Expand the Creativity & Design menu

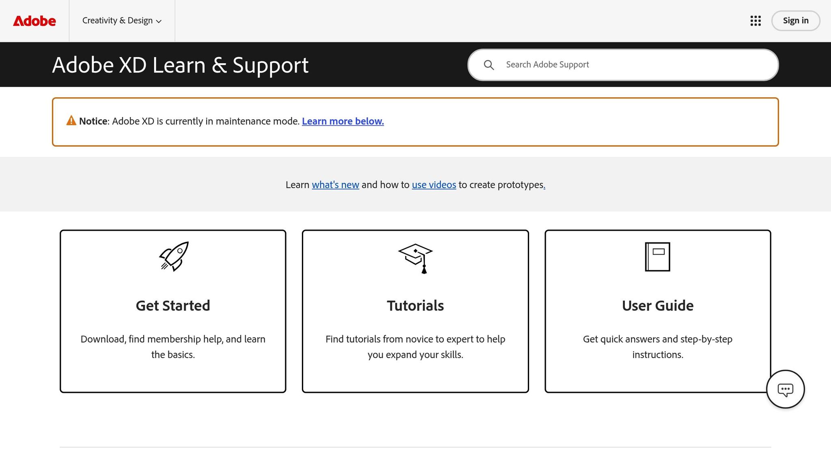click(x=117, y=21)
